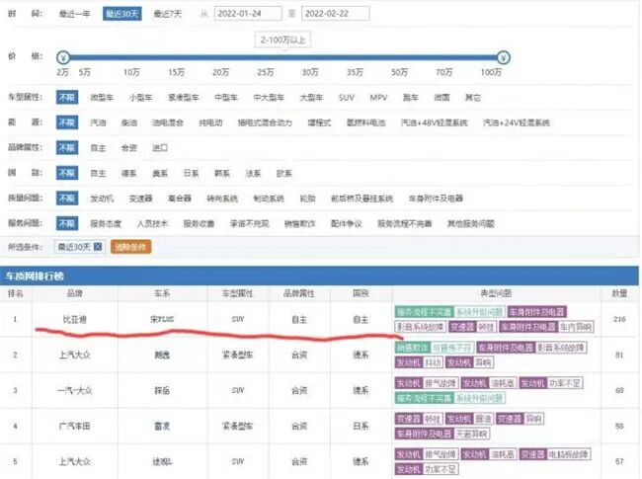Filter by 插电式混合动力 energy type
Viewport: 642px width, 479px height.
(x=265, y=122)
